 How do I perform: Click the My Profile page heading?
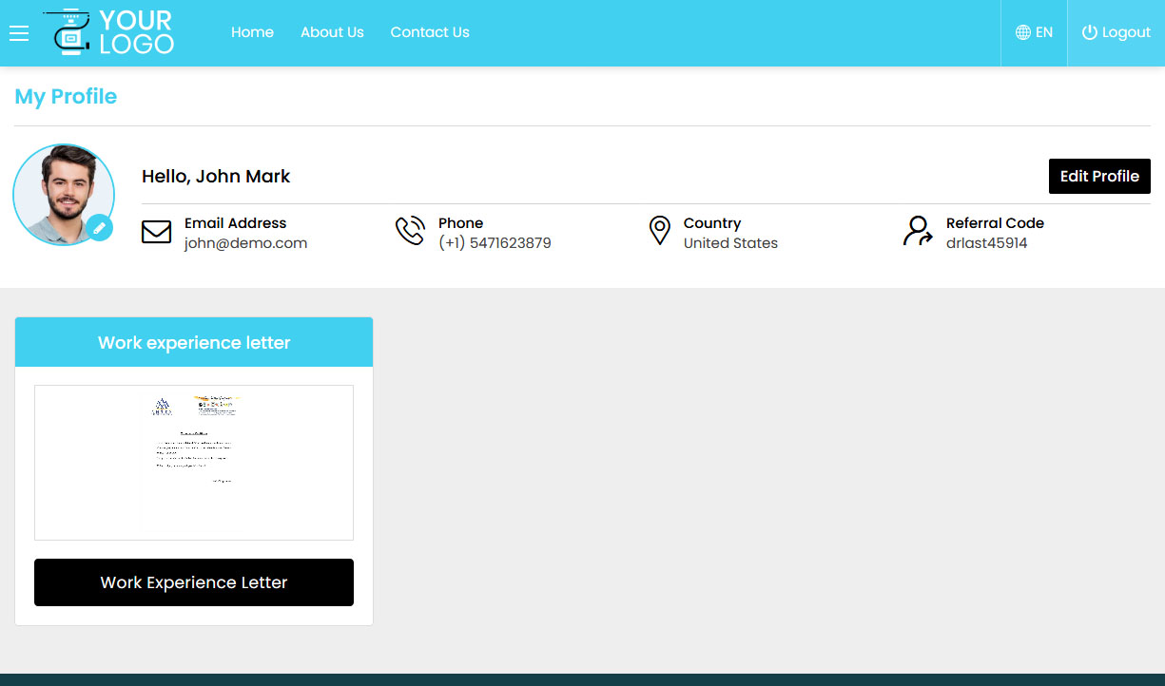(x=66, y=97)
